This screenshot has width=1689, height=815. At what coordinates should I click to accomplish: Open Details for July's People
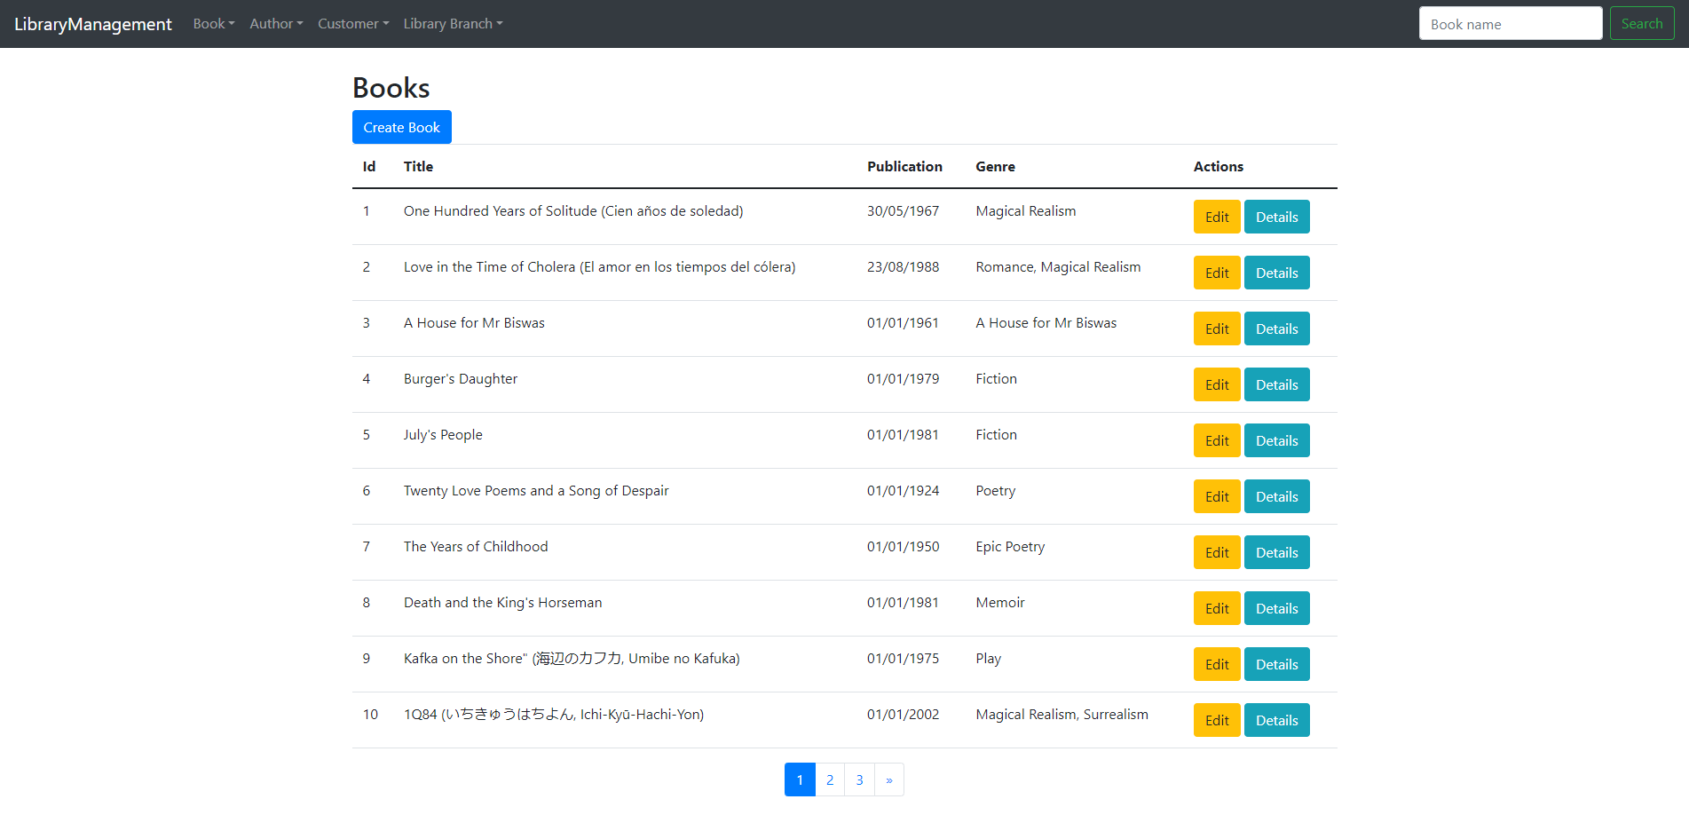(x=1276, y=440)
